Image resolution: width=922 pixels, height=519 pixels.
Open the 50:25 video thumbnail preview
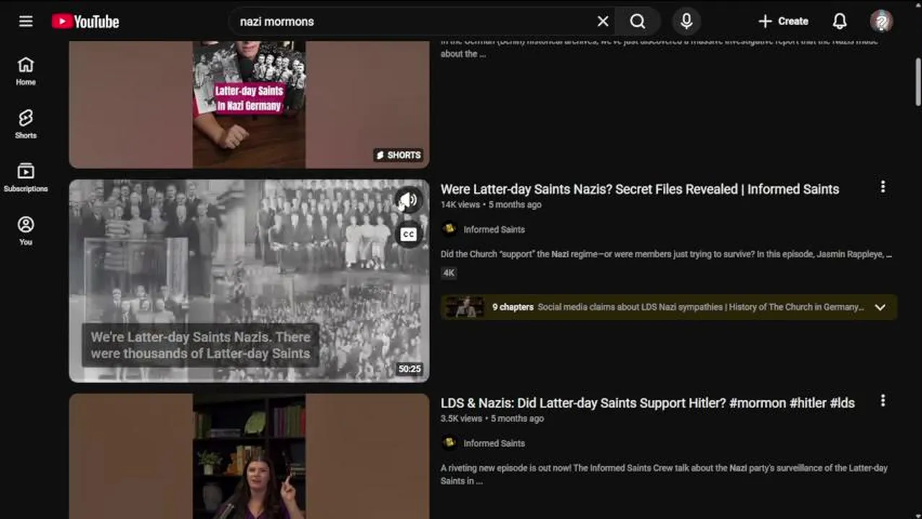pos(249,280)
